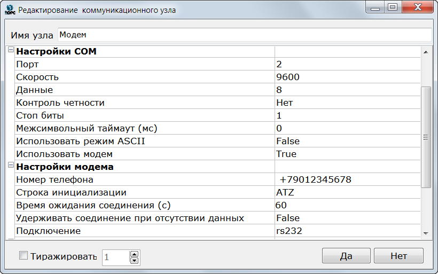Click the vertical scrollbar thumb

[x=426, y=137]
